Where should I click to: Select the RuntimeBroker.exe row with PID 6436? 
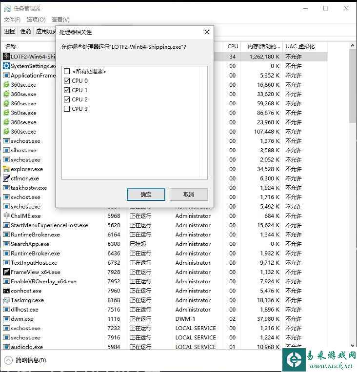point(164,254)
